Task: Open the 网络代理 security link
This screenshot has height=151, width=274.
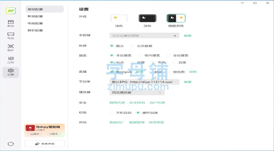Action: [117, 103]
